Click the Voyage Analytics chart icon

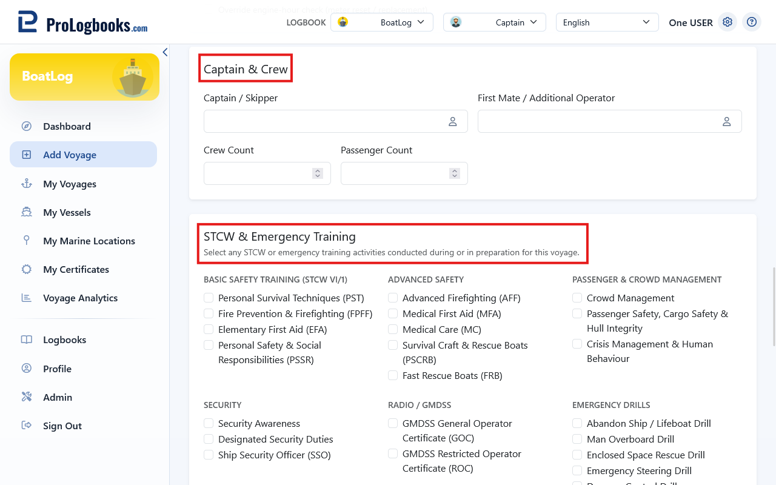point(27,298)
